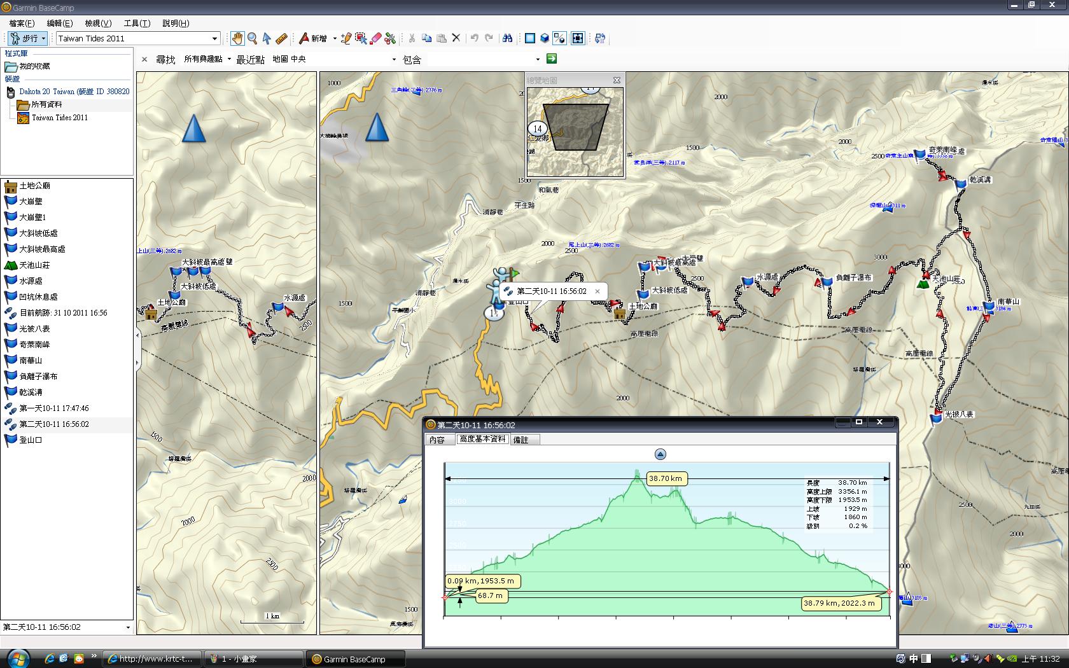This screenshot has height=668, width=1069.
Task: Open the 新增 dropdown arrow
Action: pos(333,38)
